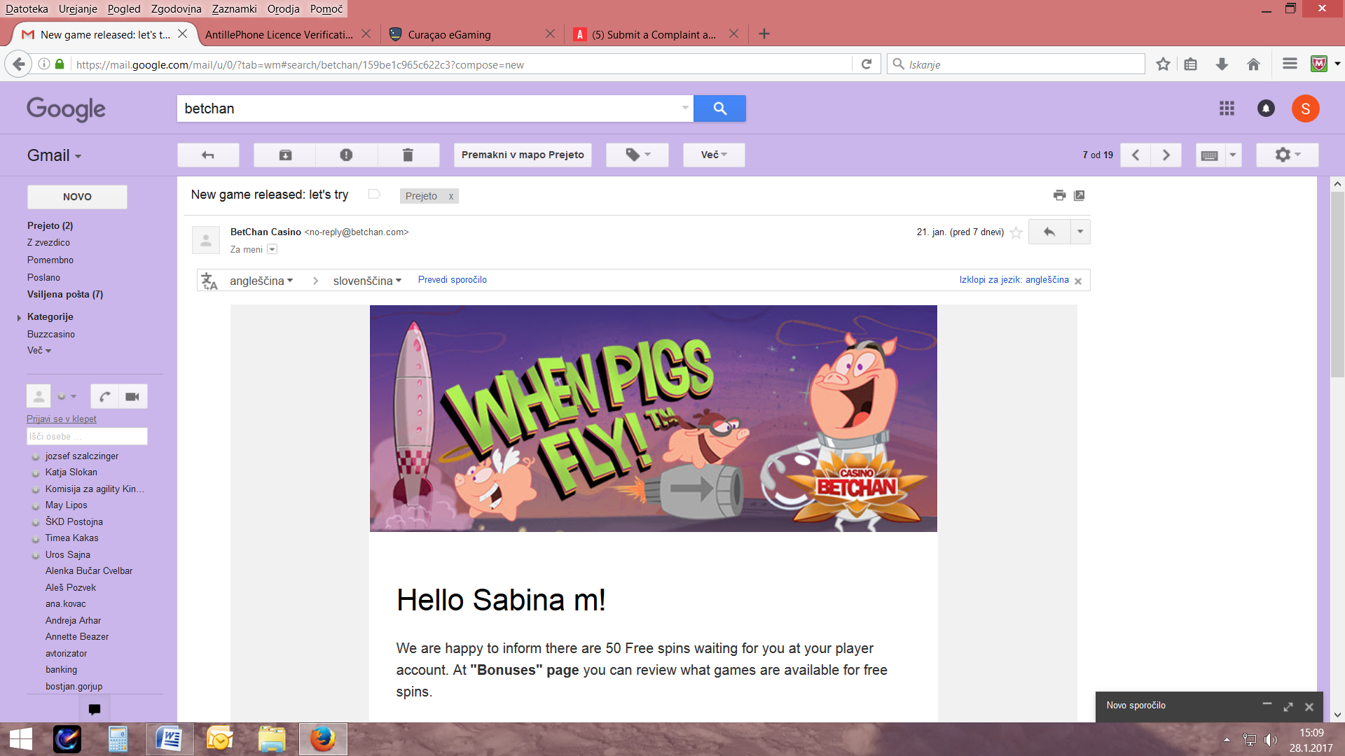Screen dimensions: 1345x756
Task: Open the Prejeto (2) inbox folder
Action: coord(50,225)
